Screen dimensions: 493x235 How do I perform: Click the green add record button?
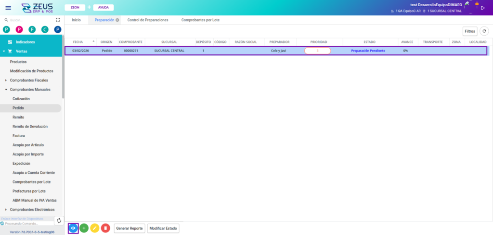[84, 228]
